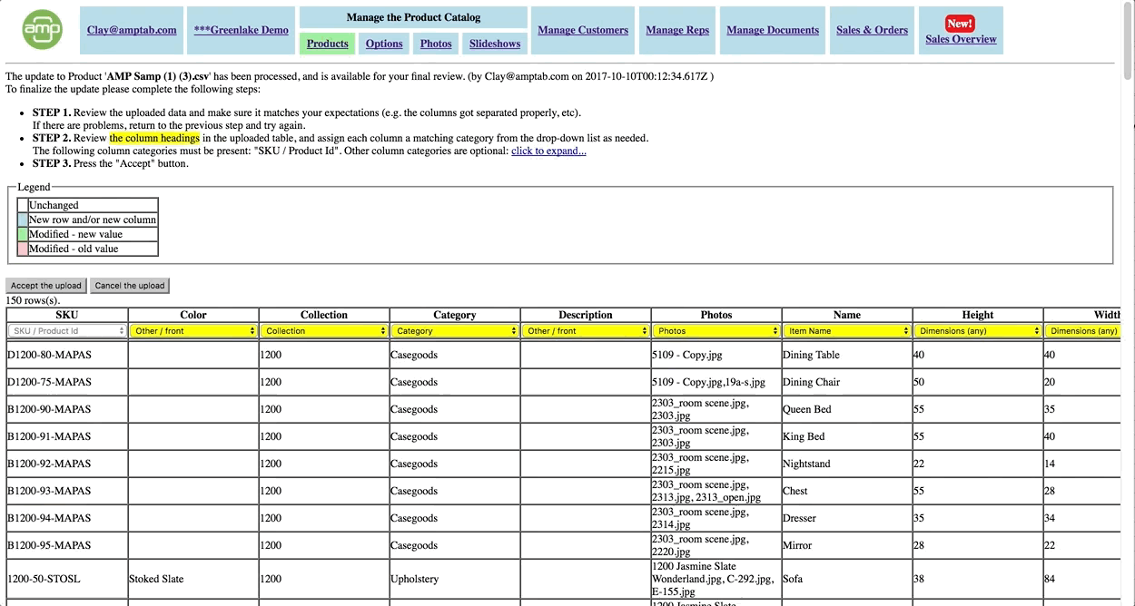Click the 'Modified - old value' pink swatch
Screen dimensions: 1135x606
pos(23,249)
